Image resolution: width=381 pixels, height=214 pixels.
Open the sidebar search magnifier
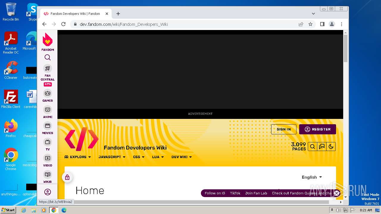(x=48, y=58)
